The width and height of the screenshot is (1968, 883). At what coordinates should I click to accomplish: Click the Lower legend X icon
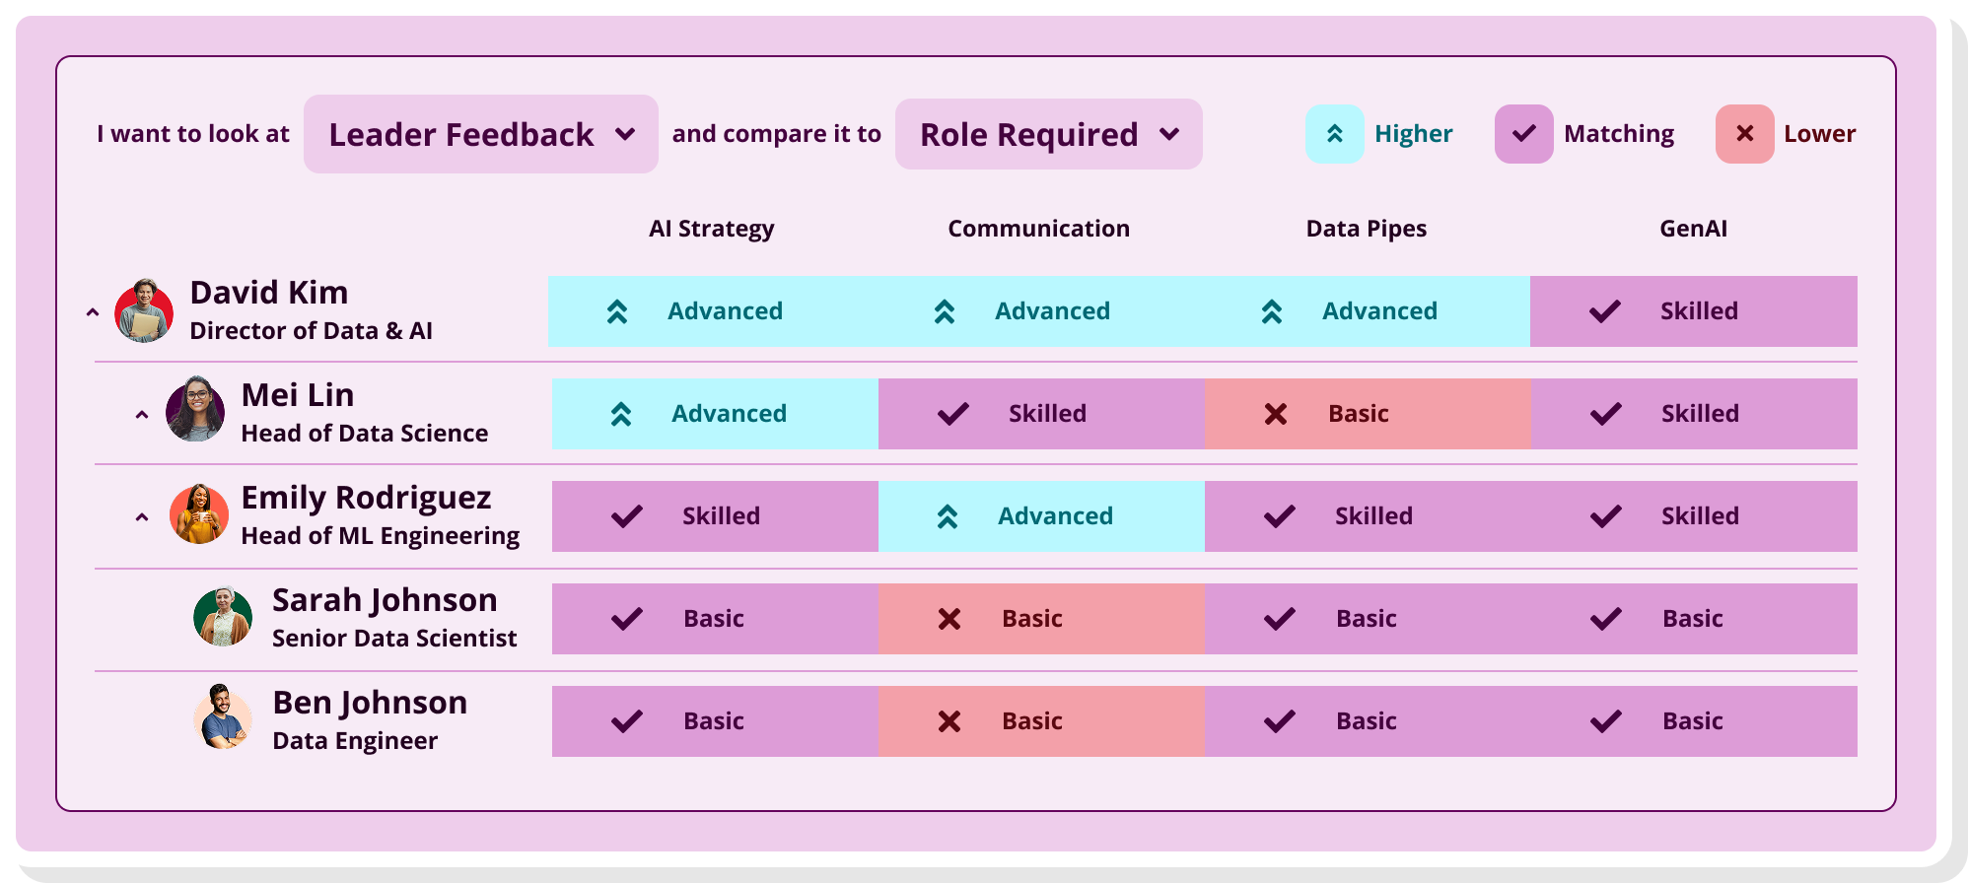coord(1744,134)
